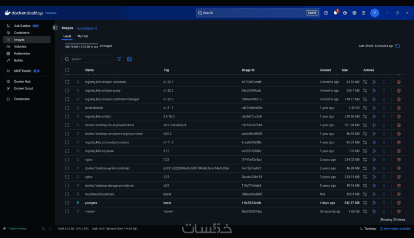The height and width of the screenshot is (238, 414).
Task: Run the kindest/node image
Action: [x=374, y=108]
